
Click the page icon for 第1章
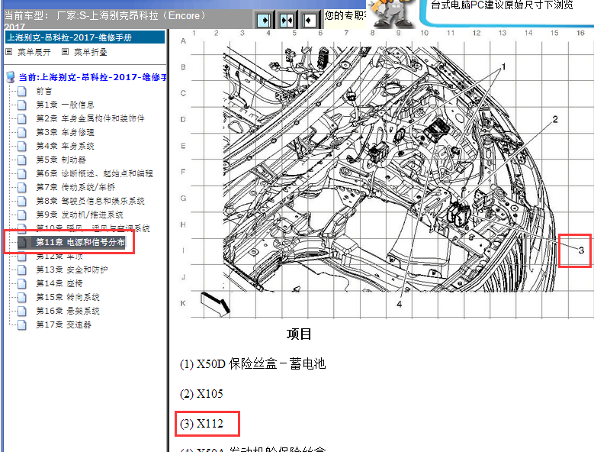tap(22, 105)
